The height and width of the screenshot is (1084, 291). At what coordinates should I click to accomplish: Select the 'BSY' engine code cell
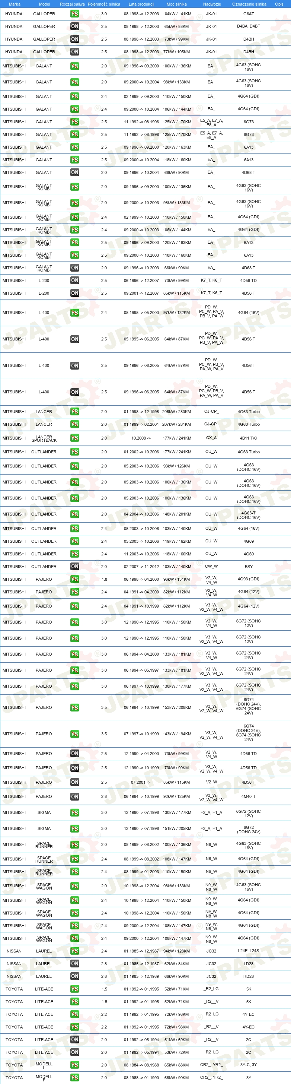(x=249, y=567)
